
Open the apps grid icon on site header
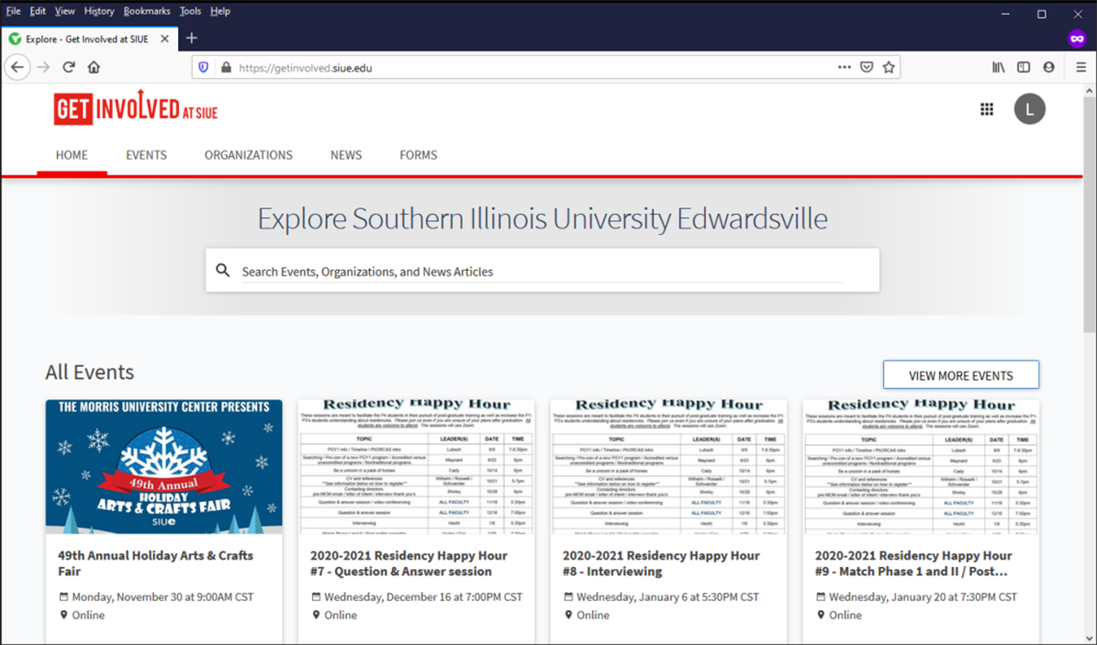(987, 109)
